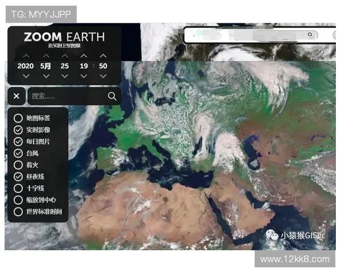
Task: Increase the year with up arrow
Action: point(26,56)
